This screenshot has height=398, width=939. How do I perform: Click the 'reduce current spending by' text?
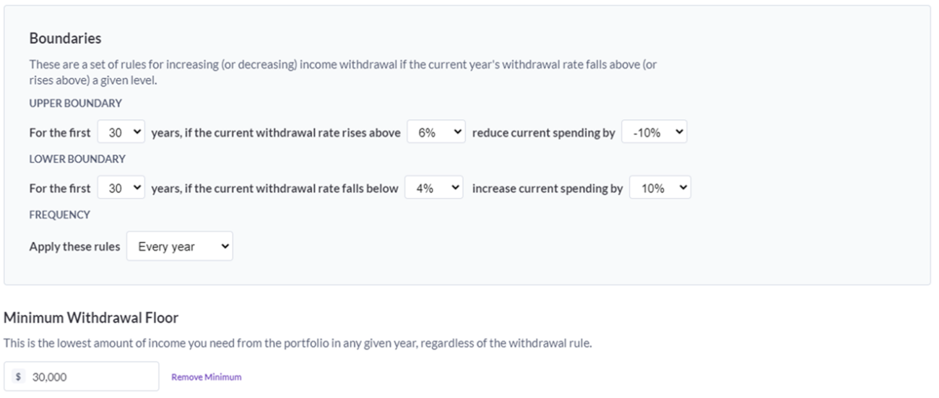pyautogui.click(x=543, y=133)
